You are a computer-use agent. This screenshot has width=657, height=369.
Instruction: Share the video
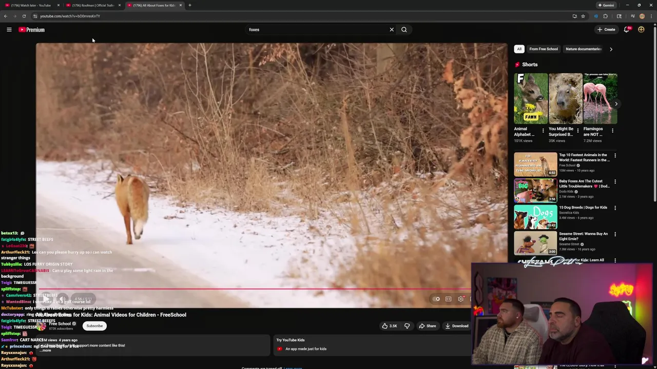pyautogui.click(x=427, y=326)
